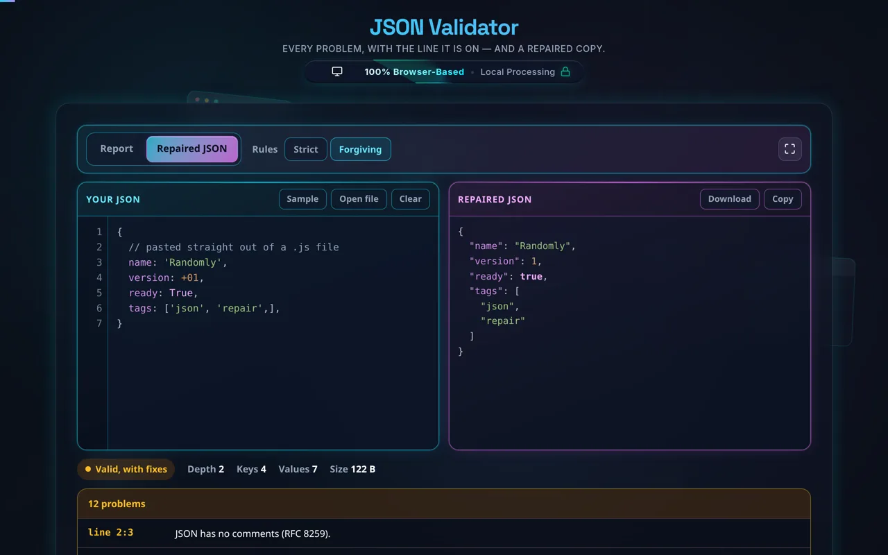
Task: Clear the JSON input
Action: point(411,199)
